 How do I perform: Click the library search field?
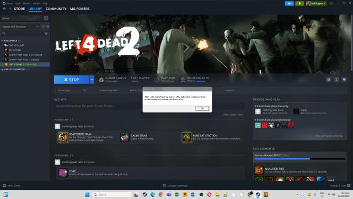tap(22, 33)
